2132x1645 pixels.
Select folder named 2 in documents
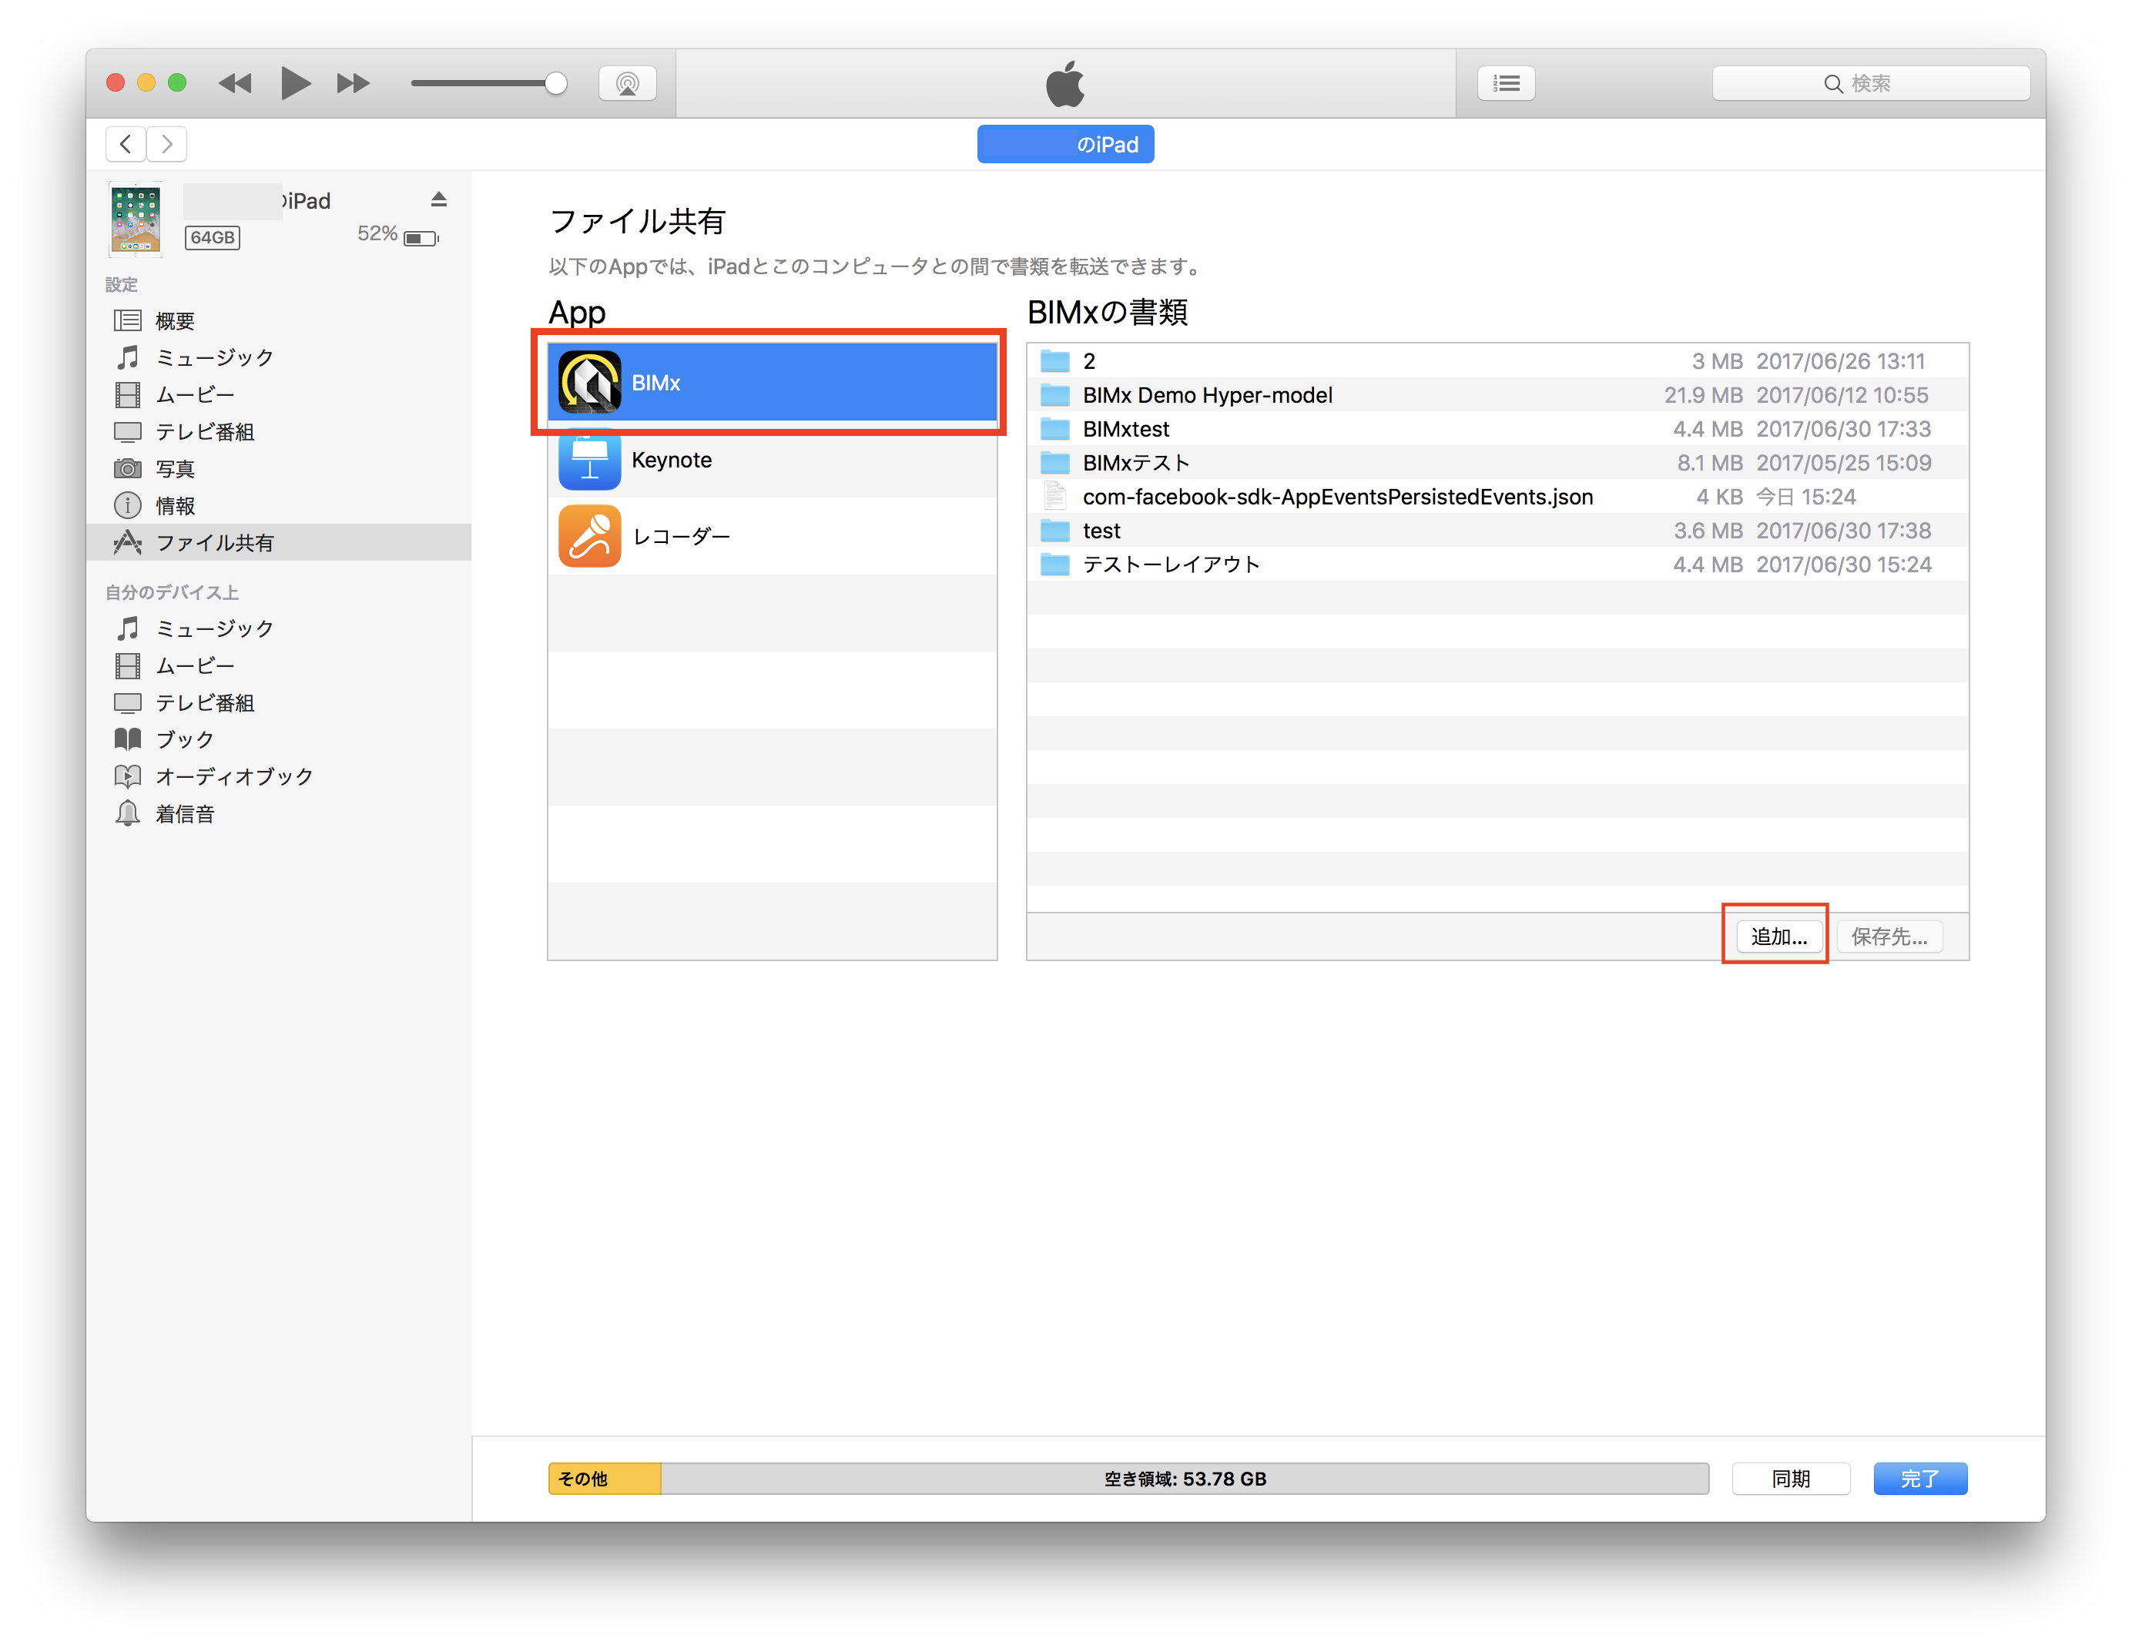tap(1497, 361)
